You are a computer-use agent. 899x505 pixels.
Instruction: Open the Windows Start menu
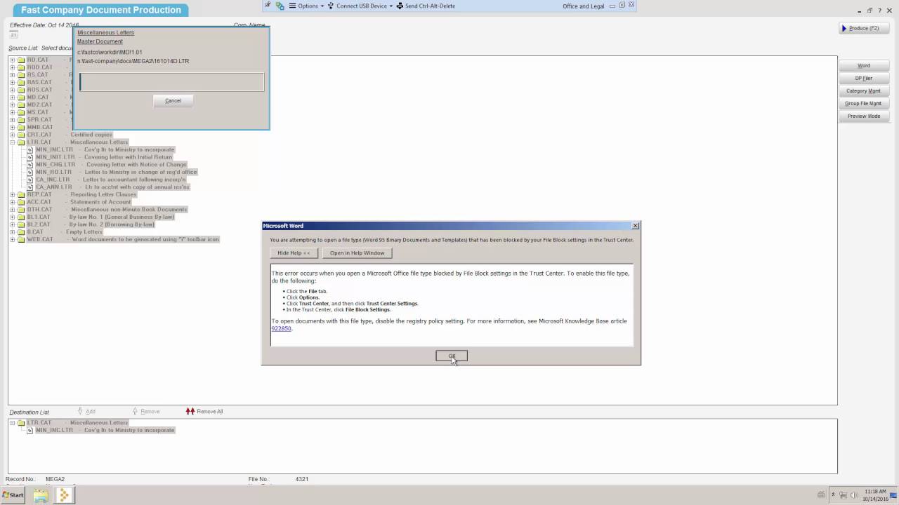pyautogui.click(x=13, y=495)
